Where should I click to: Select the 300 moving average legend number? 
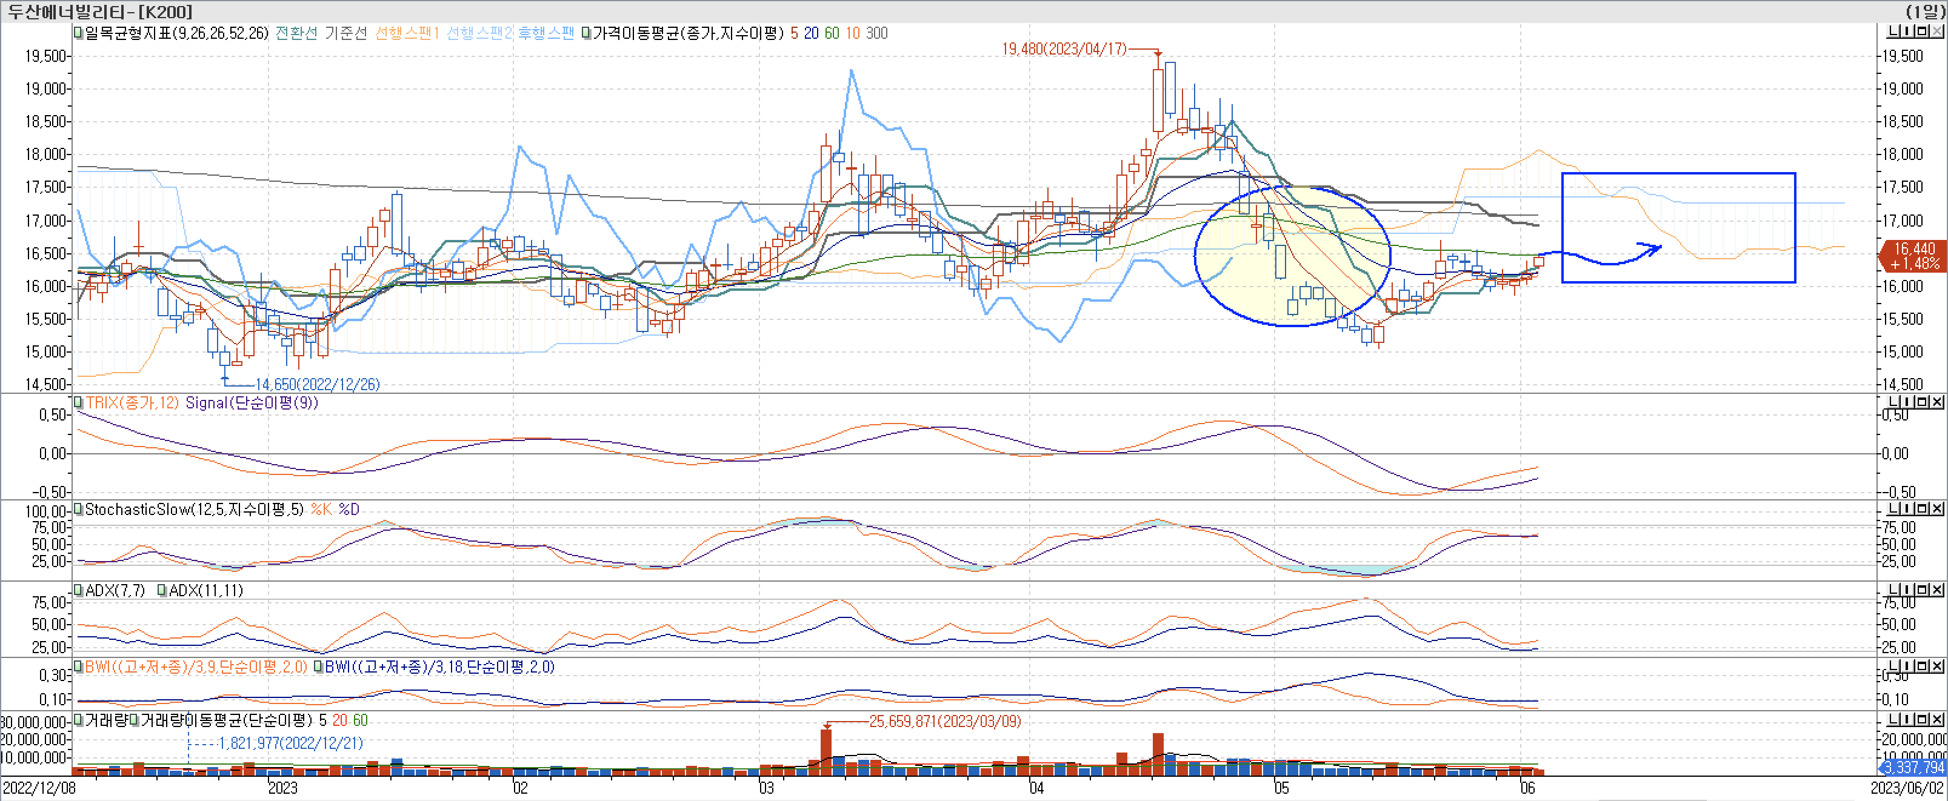pos(876,33)
